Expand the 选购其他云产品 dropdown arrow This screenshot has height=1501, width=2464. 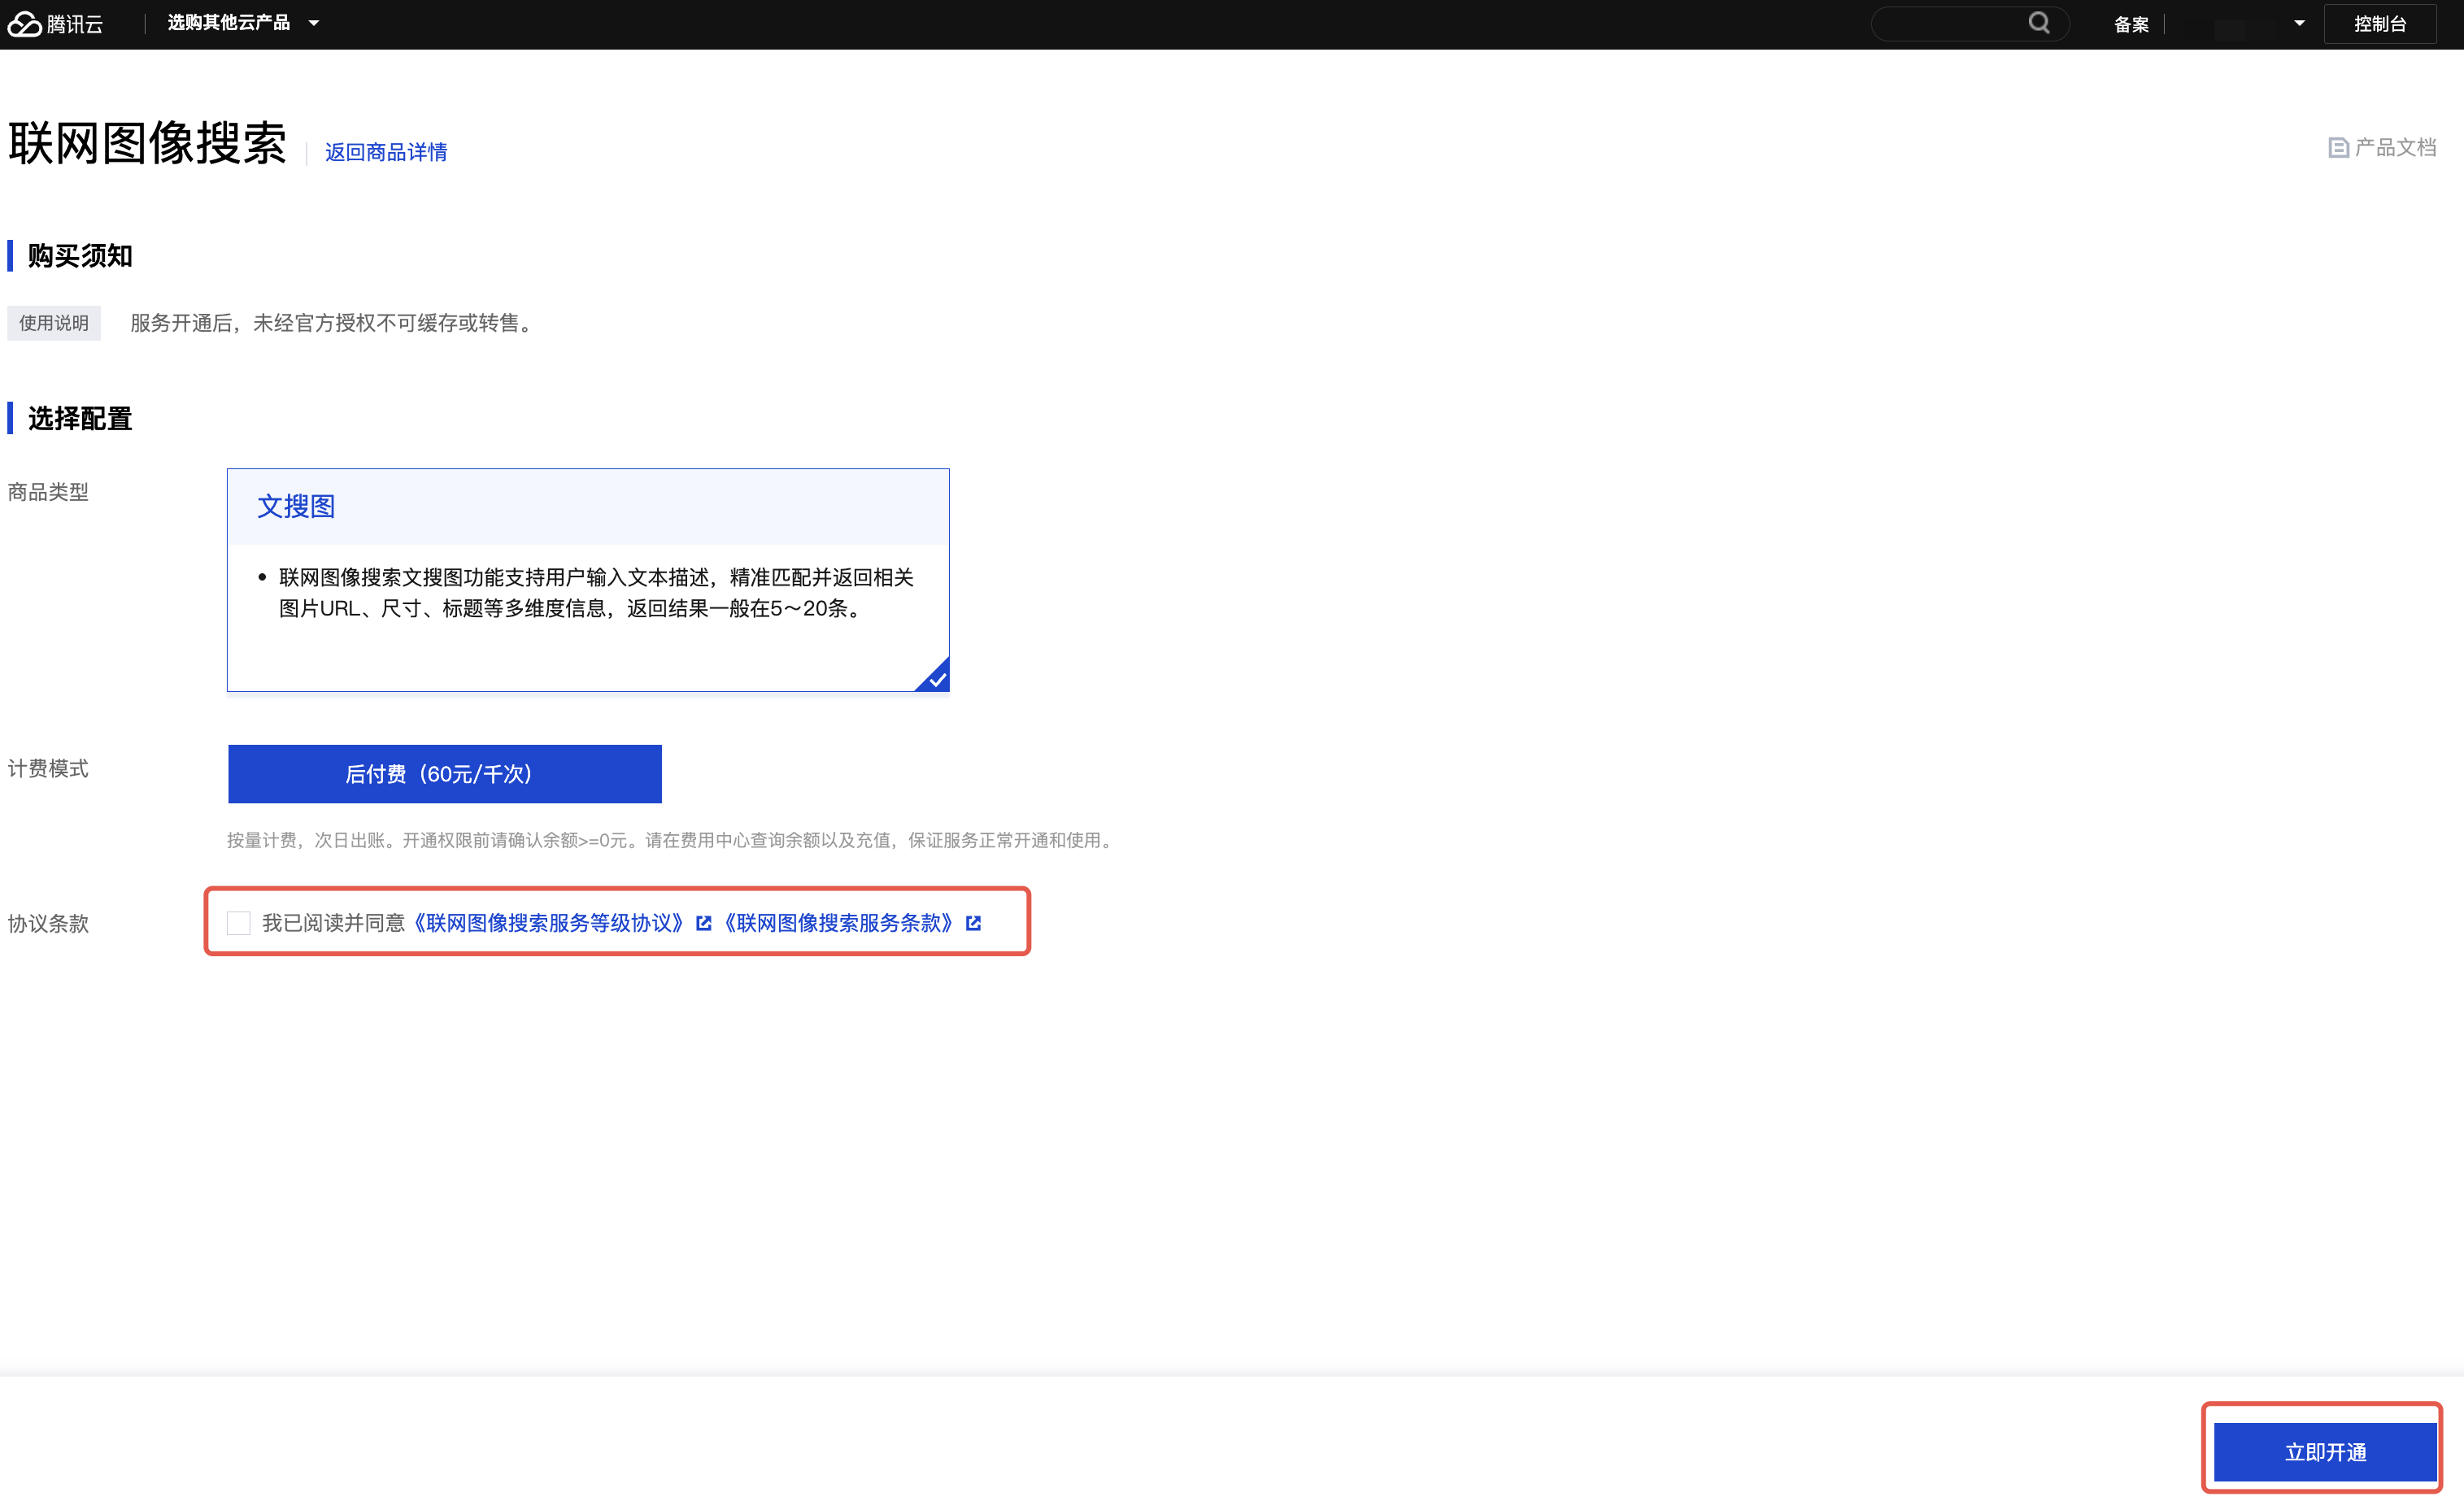314,23
